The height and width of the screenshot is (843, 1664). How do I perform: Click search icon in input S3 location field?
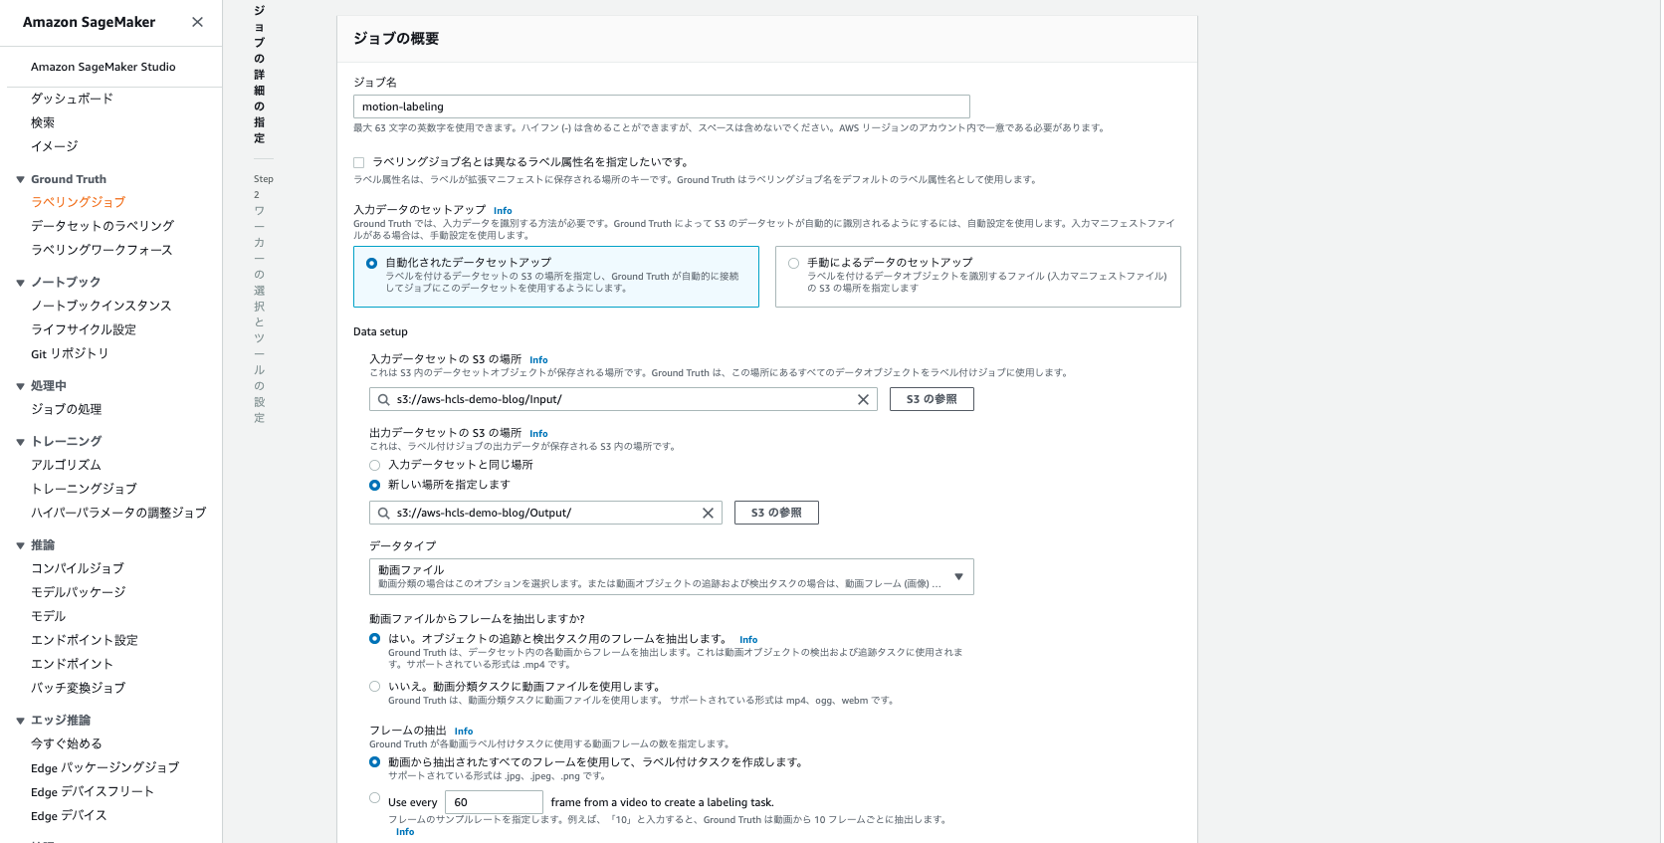(x=383, y=399)
